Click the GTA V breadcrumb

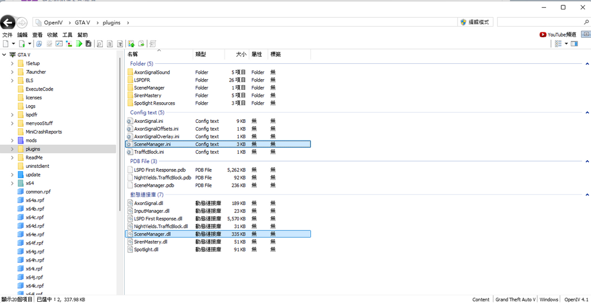click(x=83, y=22)
